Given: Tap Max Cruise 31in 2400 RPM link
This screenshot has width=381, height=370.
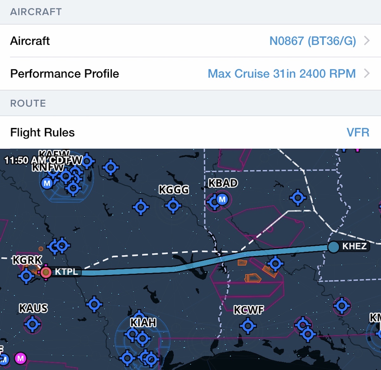Looking at the screenshot, I should pos(282,74).
